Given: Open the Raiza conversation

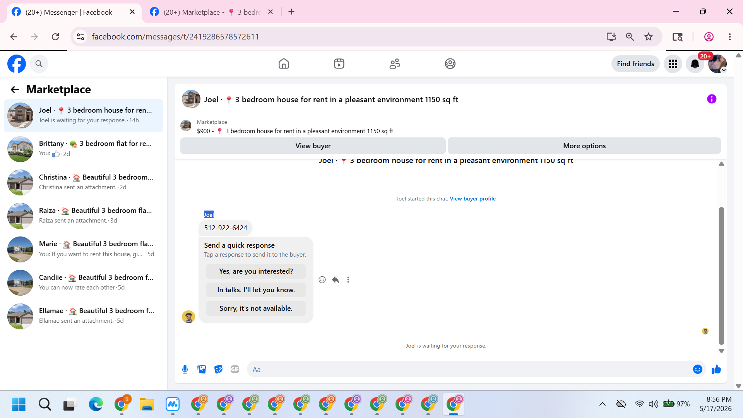Looking at the screenshot, I should (x=84, y=216).
